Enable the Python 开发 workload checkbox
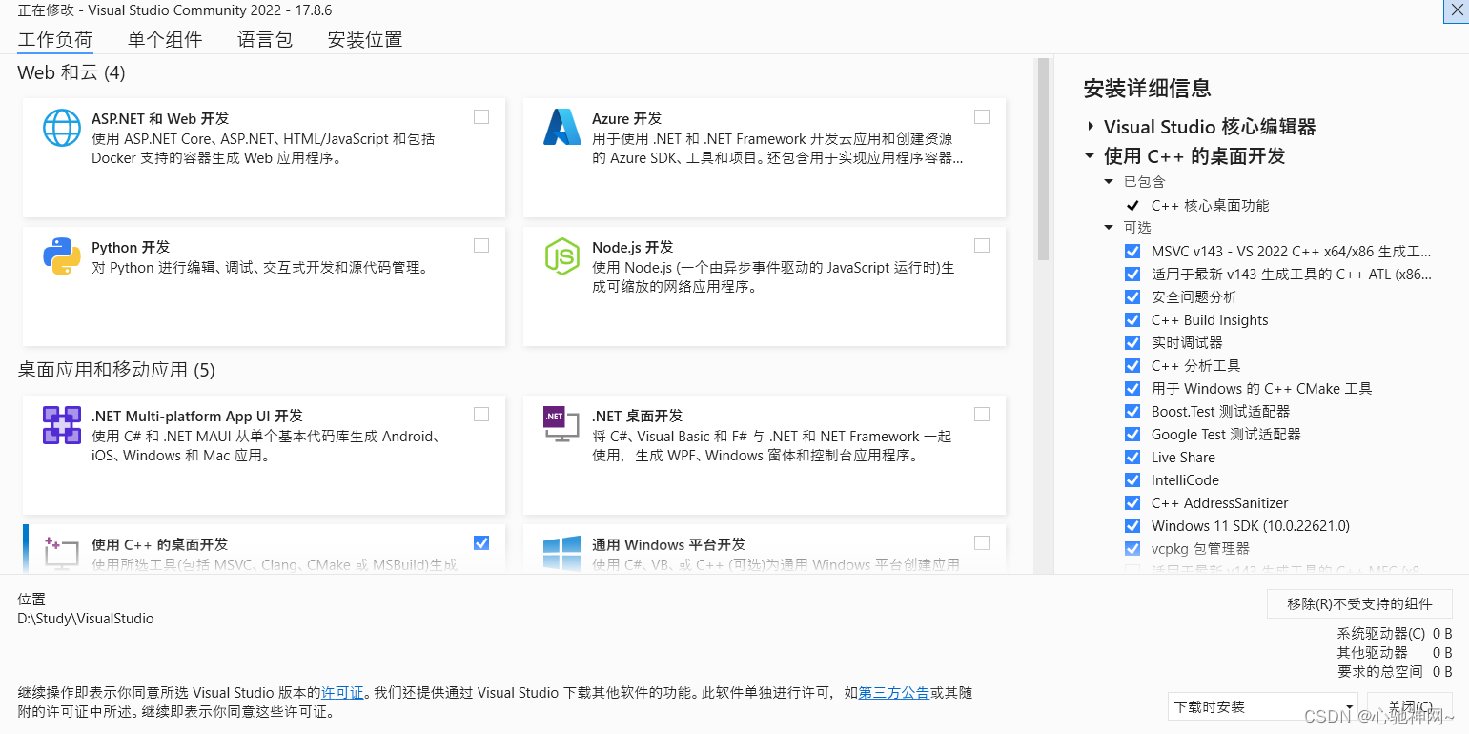The image size is (1469, 734). [x=480, y=244]
